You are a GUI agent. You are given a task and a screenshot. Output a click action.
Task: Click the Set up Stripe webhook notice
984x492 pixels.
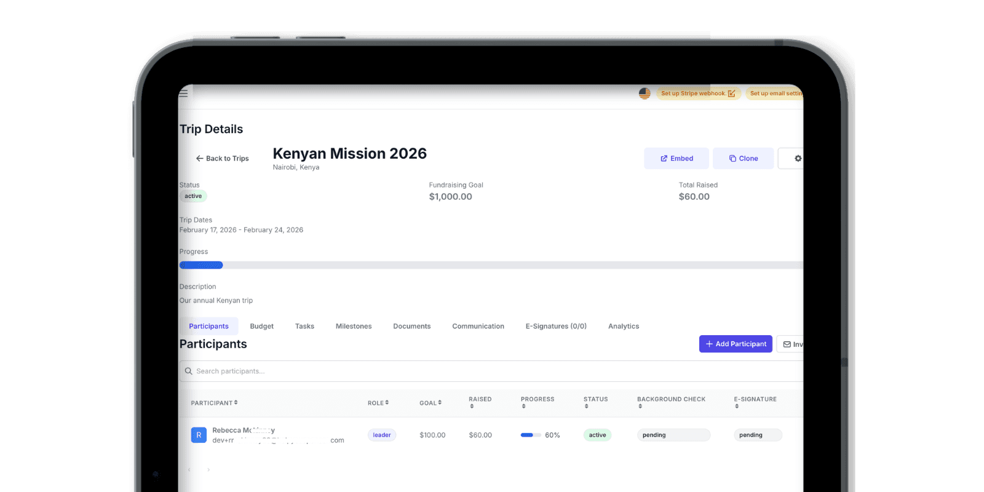[698, 93]
